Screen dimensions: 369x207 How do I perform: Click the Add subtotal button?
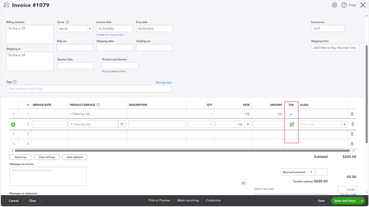coord(75,157)
